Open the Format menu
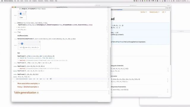Viewport: 190px width, 107px height. (x=26, y=1)
